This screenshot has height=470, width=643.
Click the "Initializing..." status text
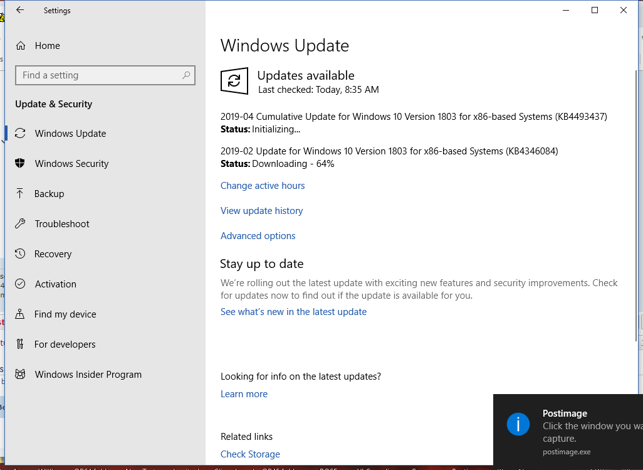(276, 129)
